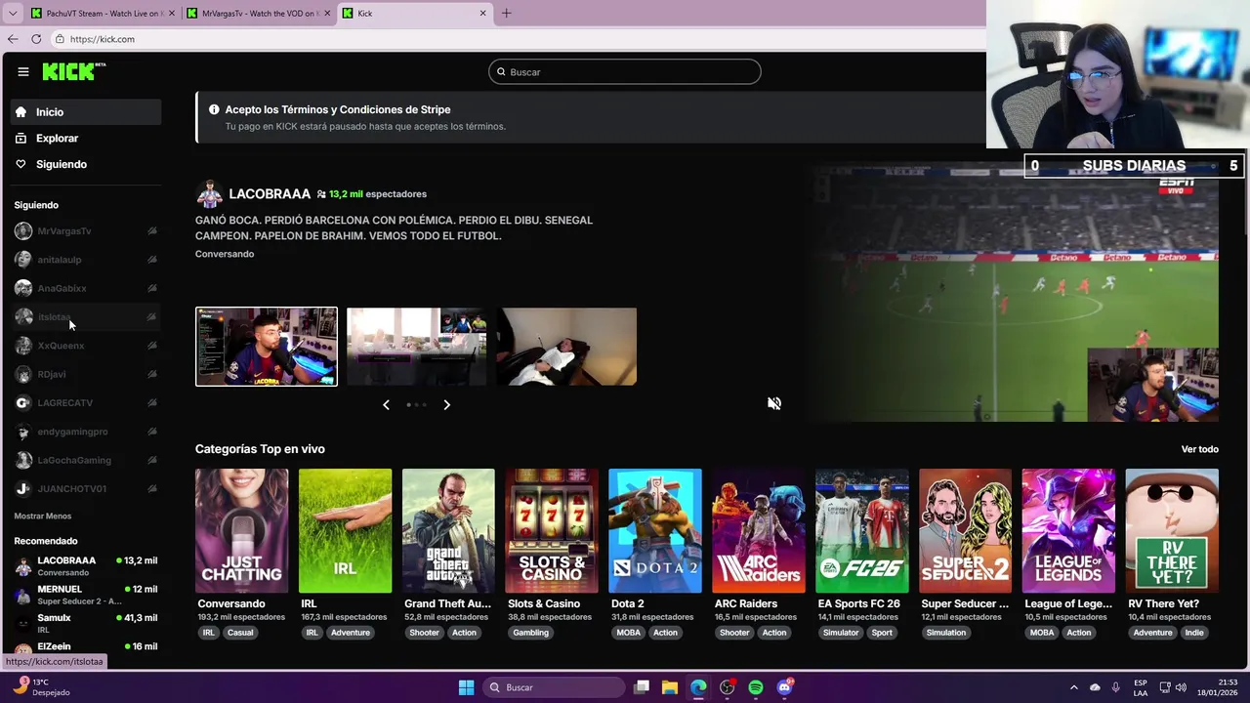Click the Indie tag under RV There Yet?

(1194, 633)
